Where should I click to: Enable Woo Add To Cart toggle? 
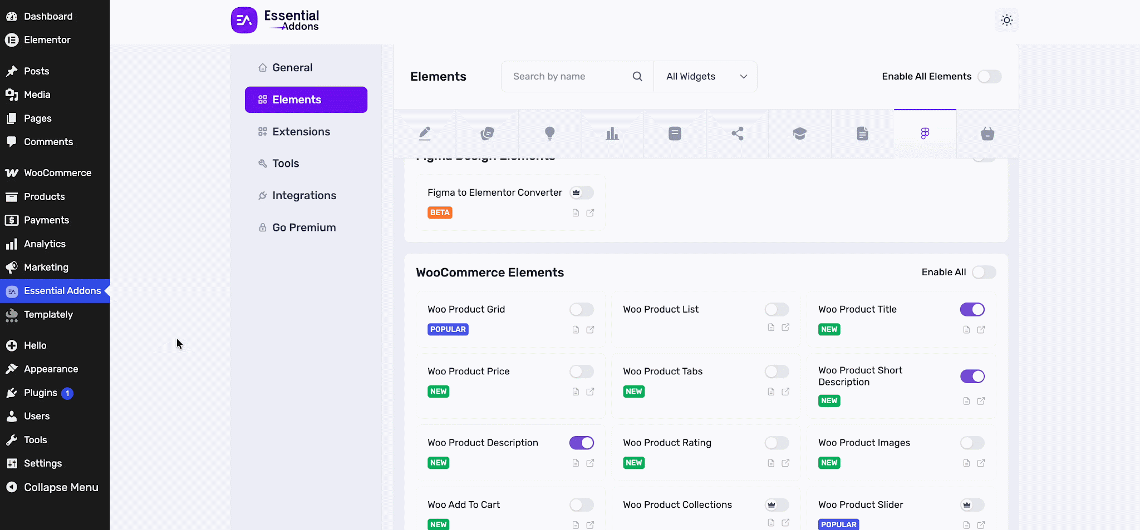(582, 505)
